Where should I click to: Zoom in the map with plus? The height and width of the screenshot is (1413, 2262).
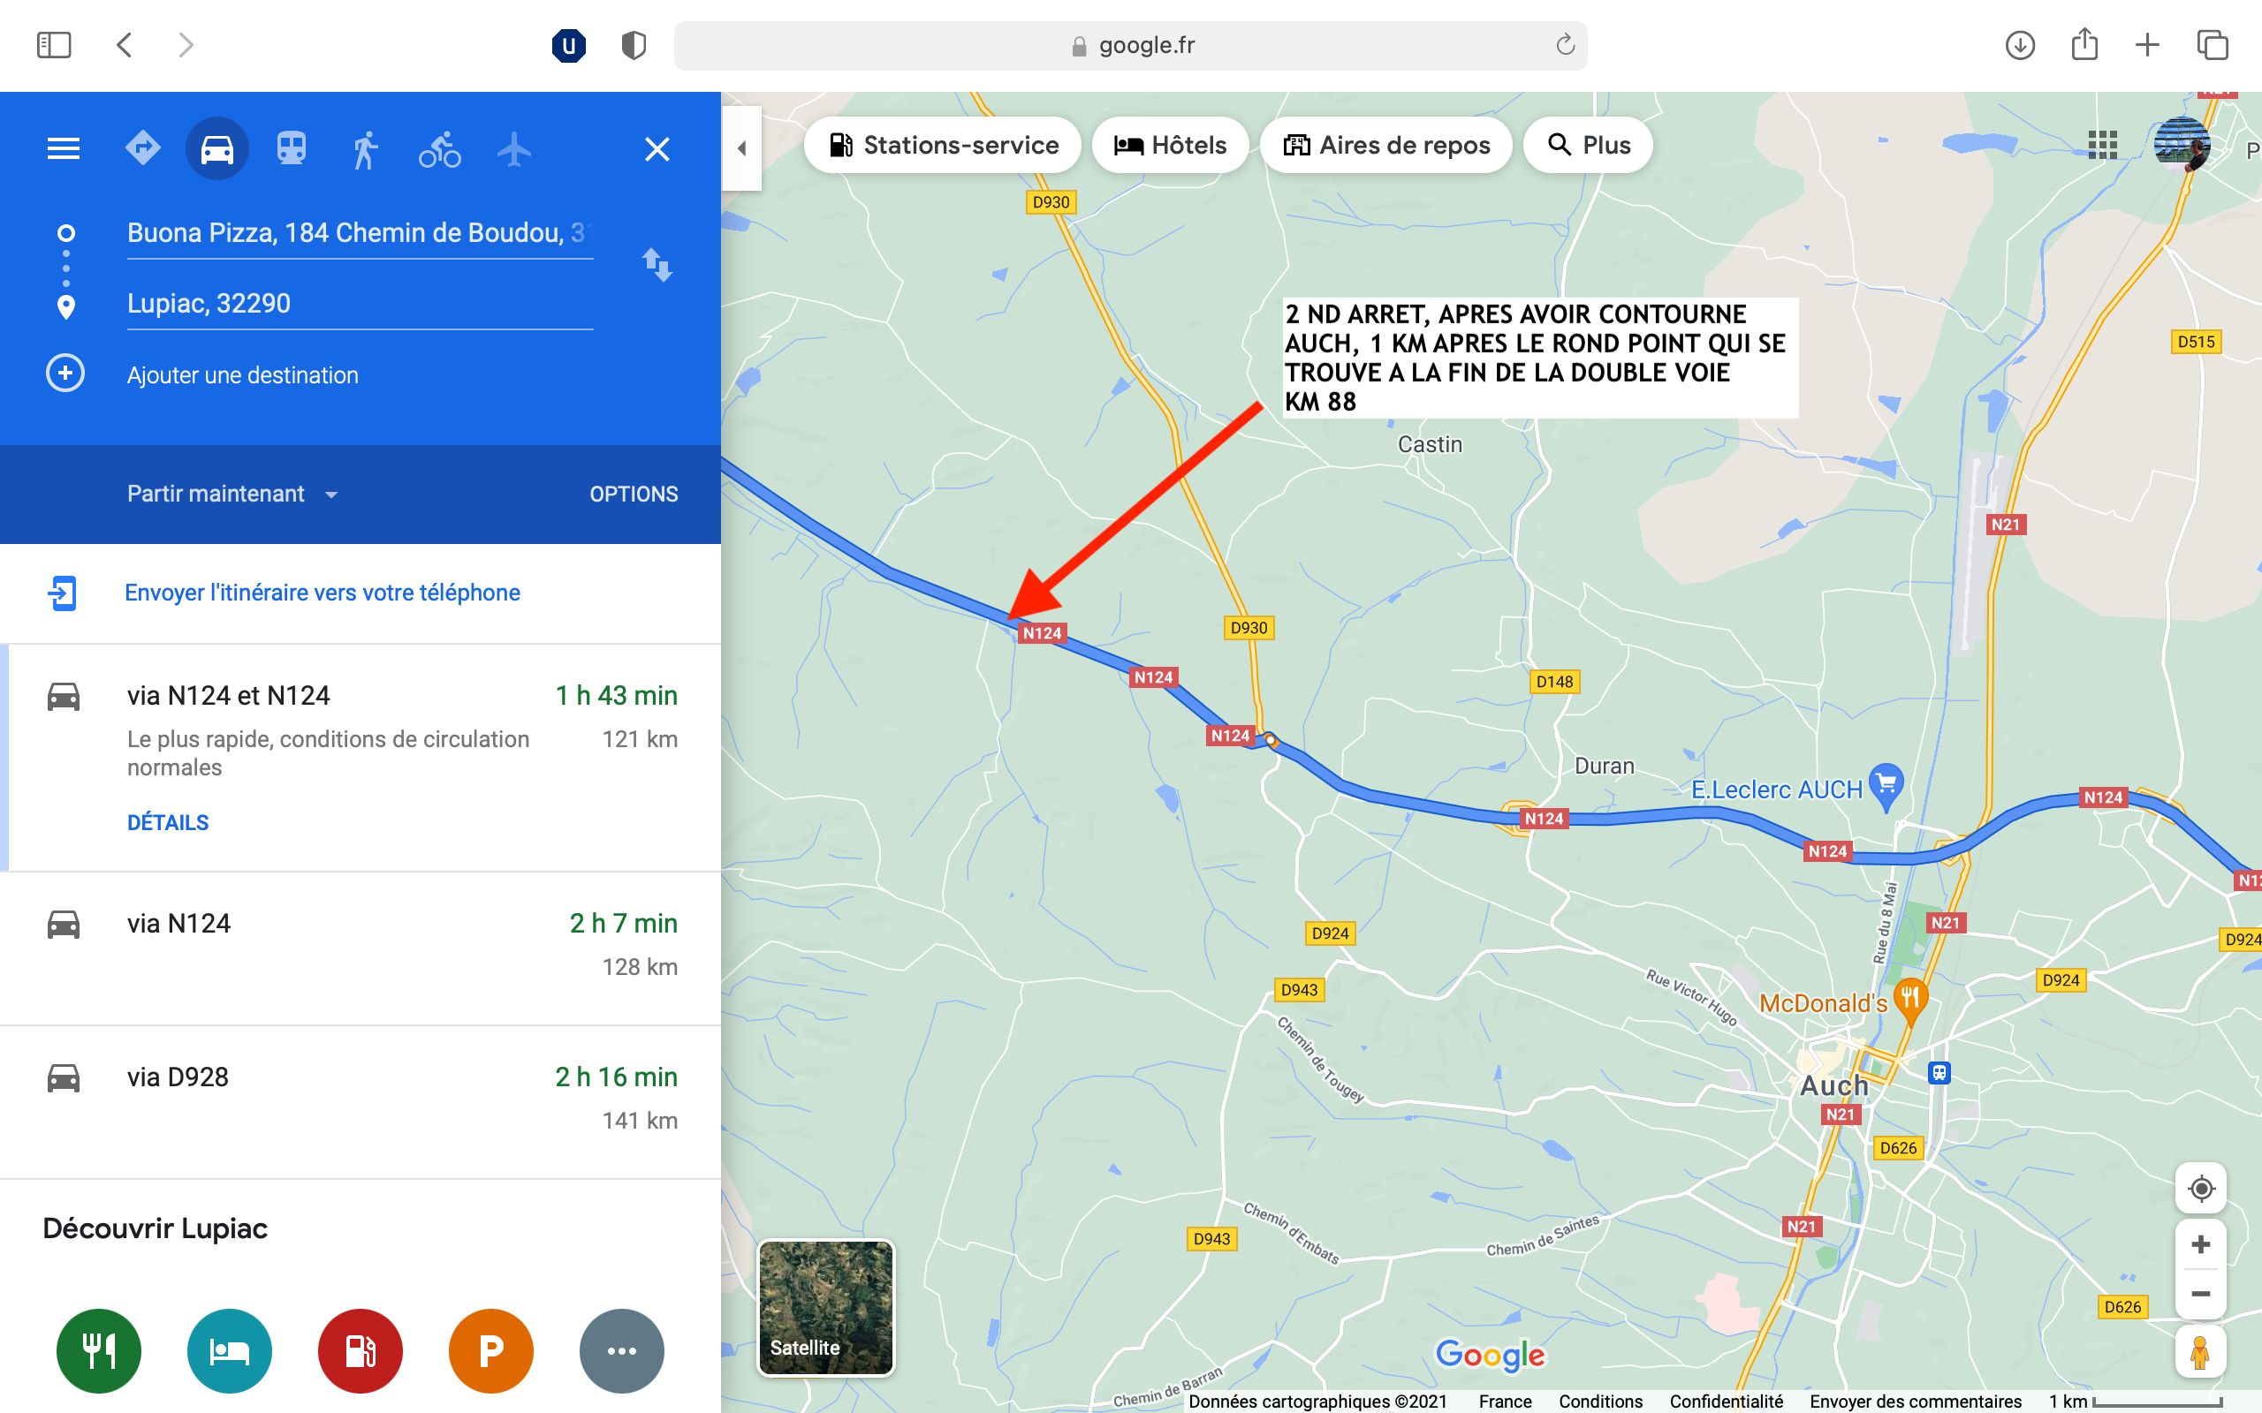click(x=2201, y=1245)
